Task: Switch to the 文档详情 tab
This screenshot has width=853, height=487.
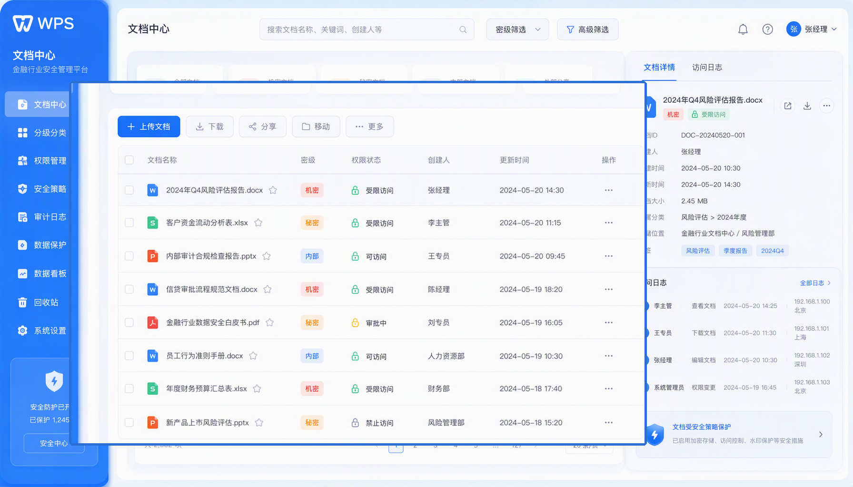Action: (659, 68)
